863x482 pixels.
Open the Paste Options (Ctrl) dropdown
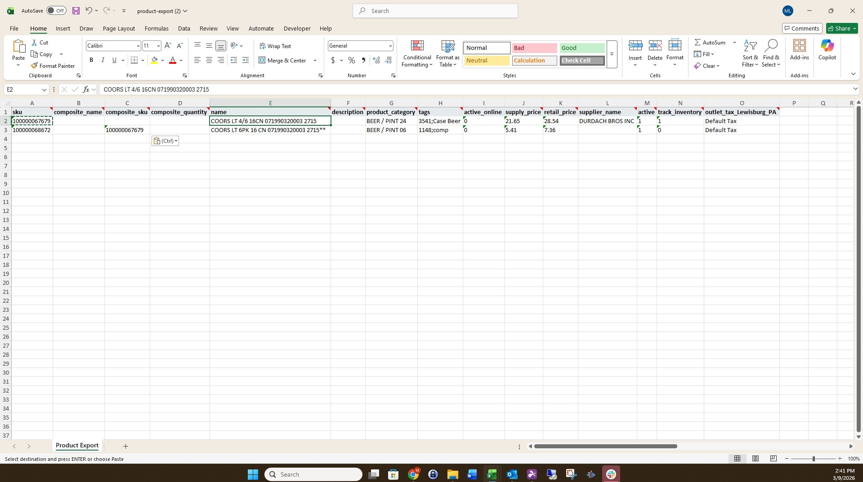click(x=165, y=141)
